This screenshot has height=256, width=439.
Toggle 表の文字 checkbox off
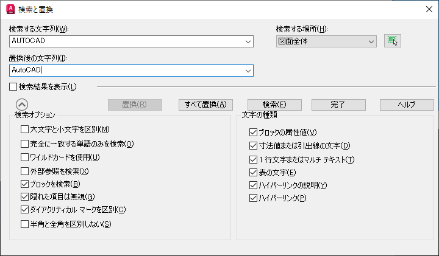254,172
